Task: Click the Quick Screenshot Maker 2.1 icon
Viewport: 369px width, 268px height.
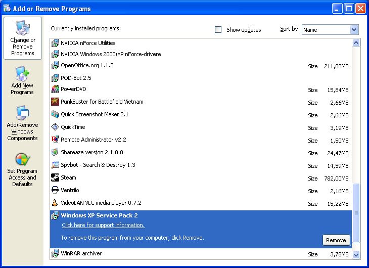Action: pos(55,114)
